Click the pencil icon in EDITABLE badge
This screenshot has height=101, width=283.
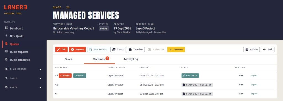[x=184, y=76]
